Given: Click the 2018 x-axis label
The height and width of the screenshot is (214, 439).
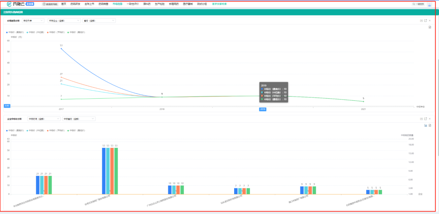Looking at the screenshot, I should tap(162, 109).
